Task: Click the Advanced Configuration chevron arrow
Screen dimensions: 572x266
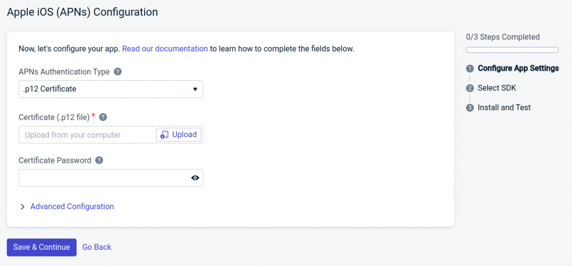Action: pos(22,207)
